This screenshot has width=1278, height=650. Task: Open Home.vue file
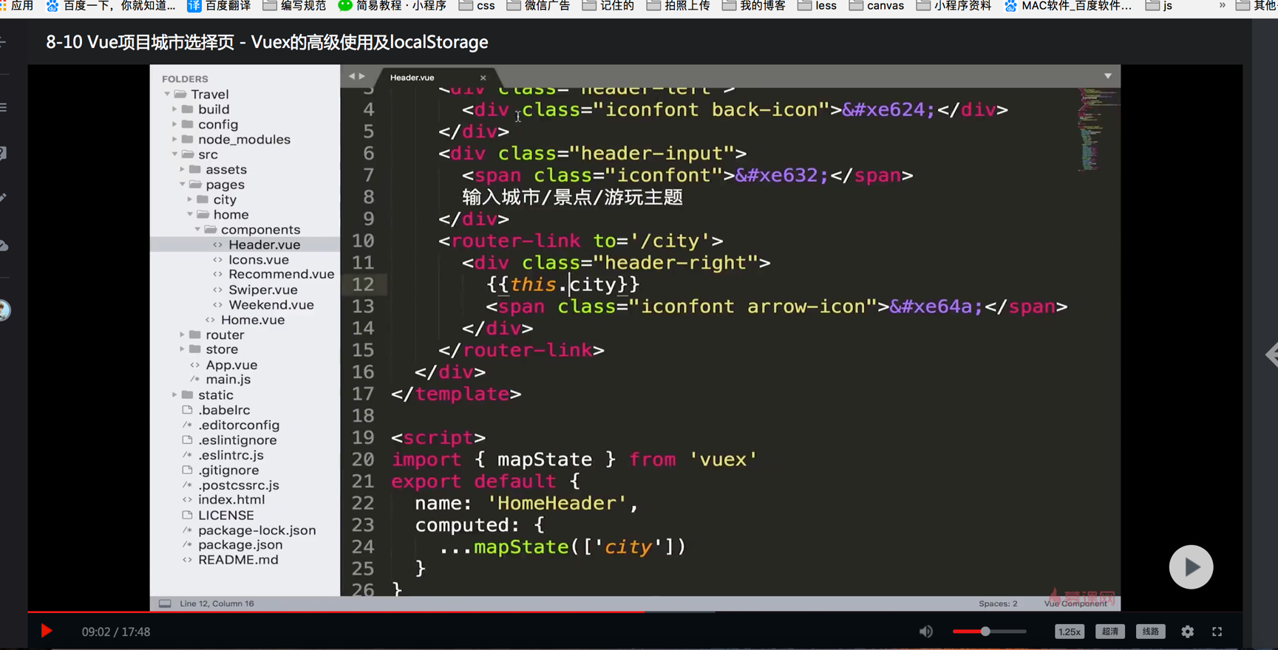coord(252,320)
